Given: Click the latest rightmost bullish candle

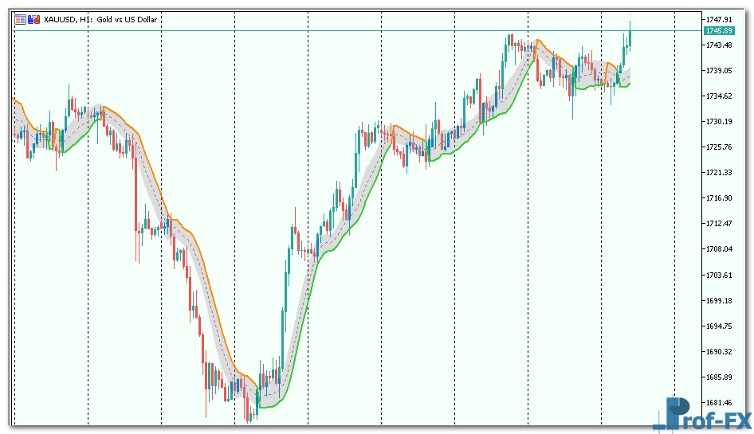Looking at the screenshot, I should click(630, 36).
